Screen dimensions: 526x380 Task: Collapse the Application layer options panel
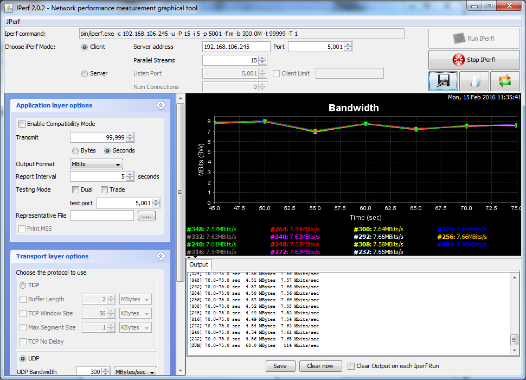(161, 106)
